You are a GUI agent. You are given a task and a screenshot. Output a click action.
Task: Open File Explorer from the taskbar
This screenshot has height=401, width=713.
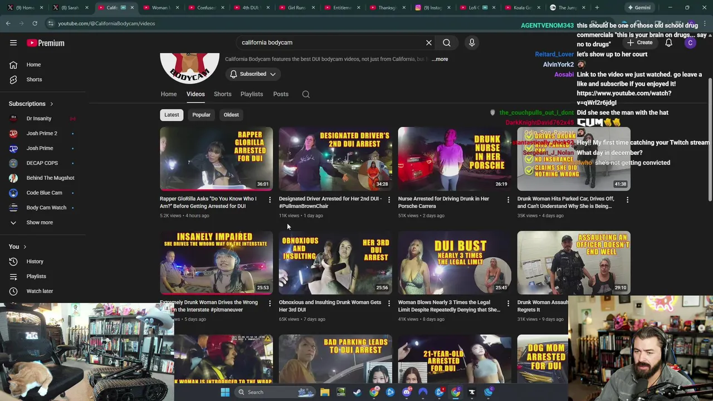pos(325,392)
